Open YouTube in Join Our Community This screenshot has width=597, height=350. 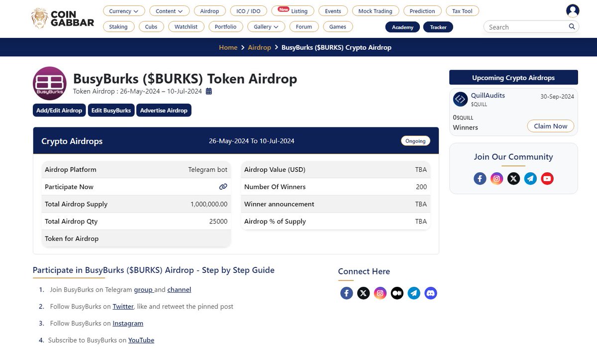pyautogui.click(x=547, y=178)
